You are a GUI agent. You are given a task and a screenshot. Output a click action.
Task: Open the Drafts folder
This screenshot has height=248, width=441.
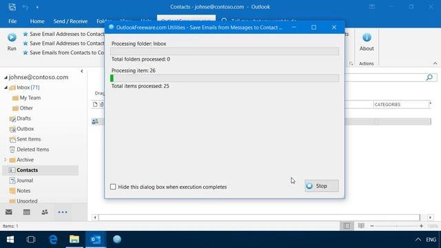[x=23, y=118]
